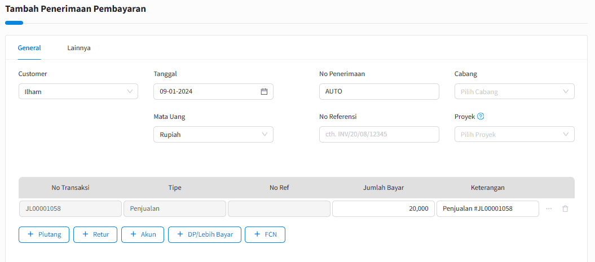Image resolution: width=595 pixels, height=262 pixels.
Task: Add an Akun line
Action: [x=143, y=234]
